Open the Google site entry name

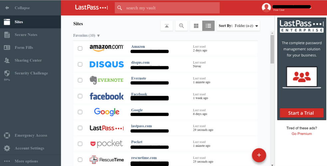[137, 110]
